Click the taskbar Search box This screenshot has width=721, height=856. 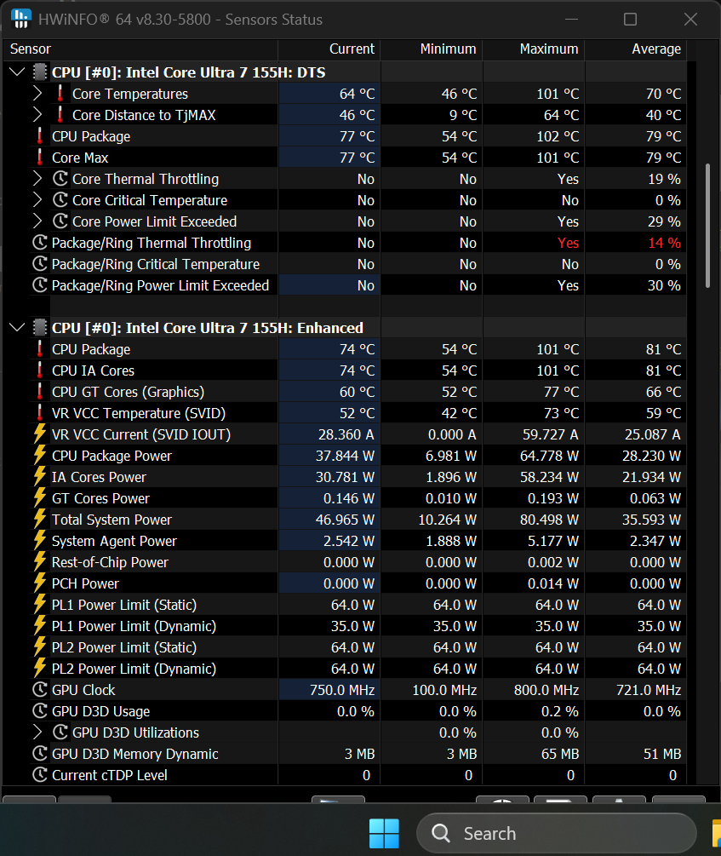556,833
